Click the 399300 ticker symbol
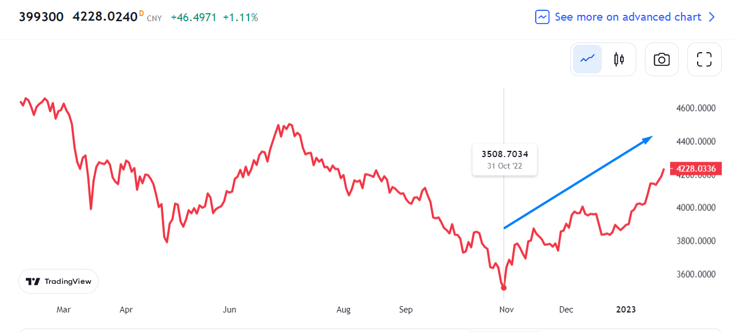This screenshot has height=332, width=735. [x=41, y=17]
